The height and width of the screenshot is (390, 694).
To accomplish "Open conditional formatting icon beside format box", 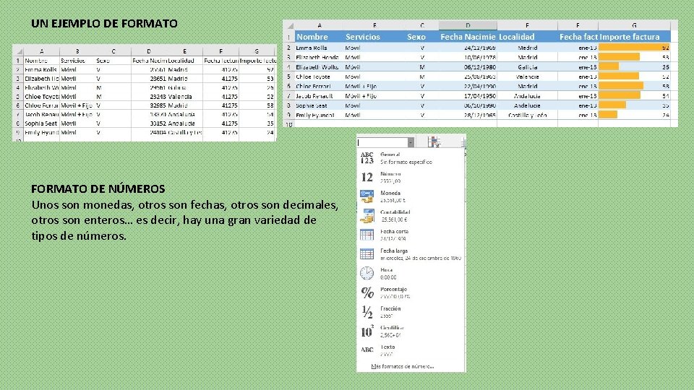I will [434, 142].
